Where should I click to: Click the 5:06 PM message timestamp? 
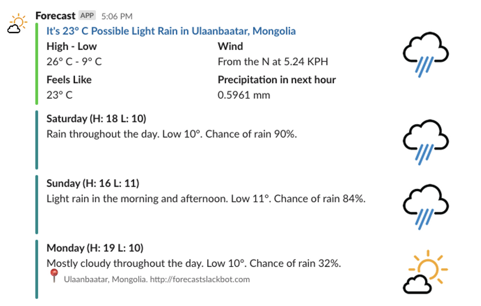pyautogui.click(x=117, y=16)
